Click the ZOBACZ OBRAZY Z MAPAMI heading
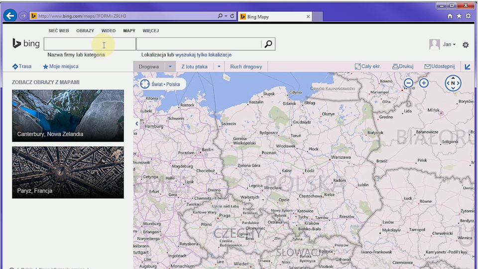This screenshot has width=478, height=269. coord(46,82)
